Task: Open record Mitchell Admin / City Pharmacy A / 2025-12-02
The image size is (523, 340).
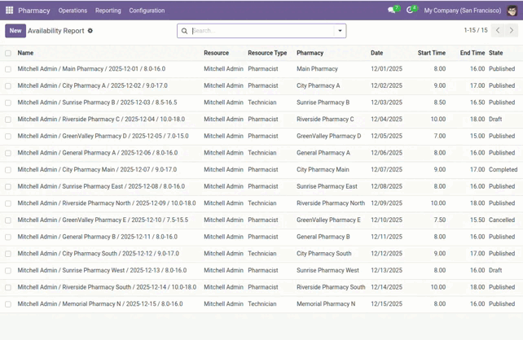Action: pos(92,85)
